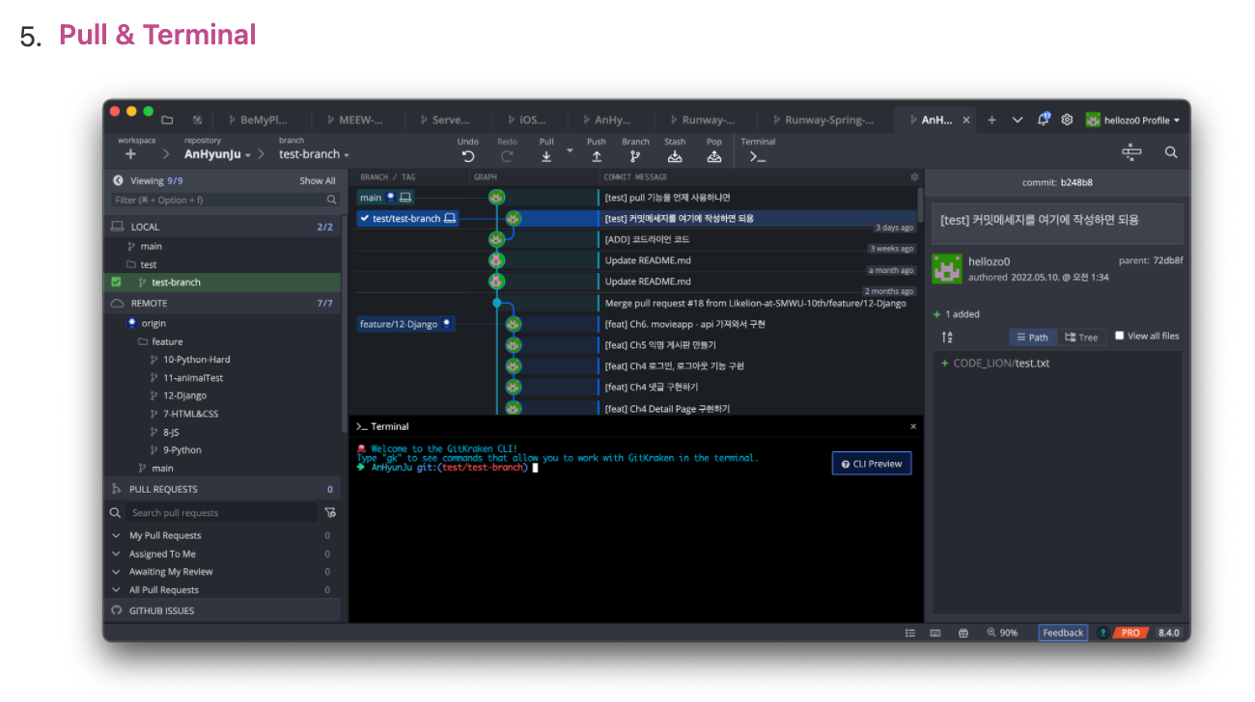Image resolution: width=1255 pixels, height=702 pixels.
Task: Click the Undo icon in toolbar
Action: (x=468, y=156)
